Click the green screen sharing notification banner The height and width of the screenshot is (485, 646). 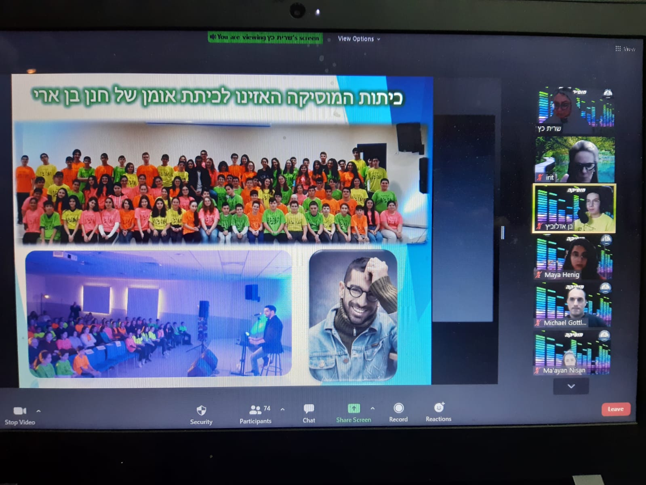pyautogui.click(x=265, y=38)
